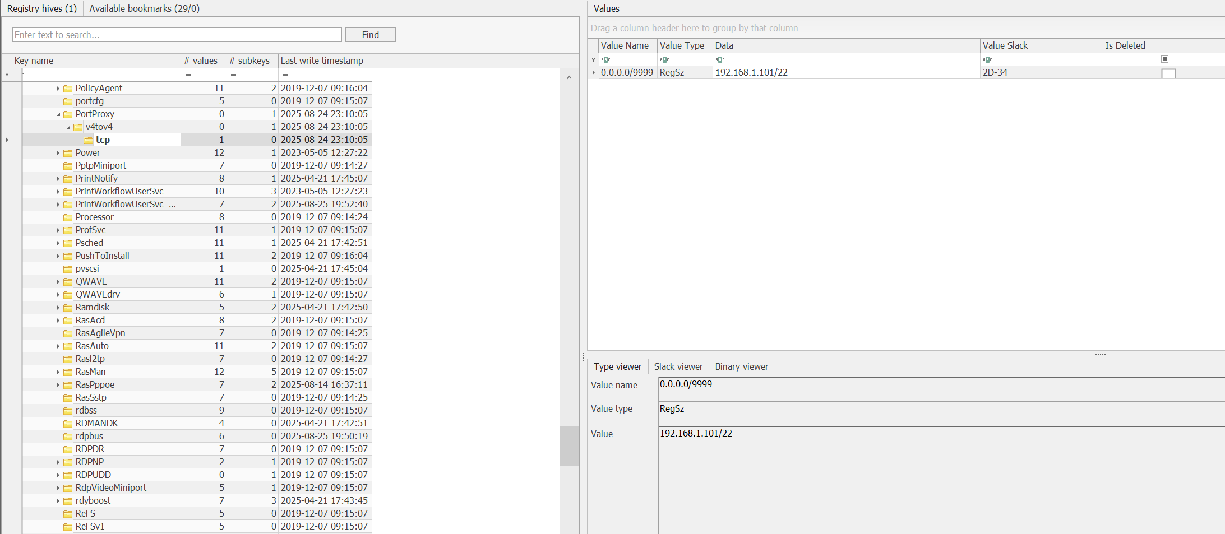Collapse the v4tov4 subkey
Image resolution: width=1225 pixels, height=534 pixels.
pos(68,127)
